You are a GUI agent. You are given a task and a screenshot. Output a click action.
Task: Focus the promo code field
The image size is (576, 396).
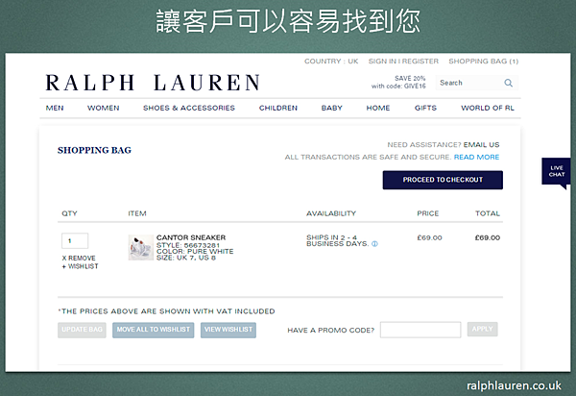pos(420,330)
